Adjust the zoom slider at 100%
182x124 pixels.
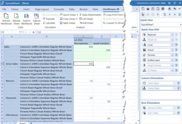149,3
